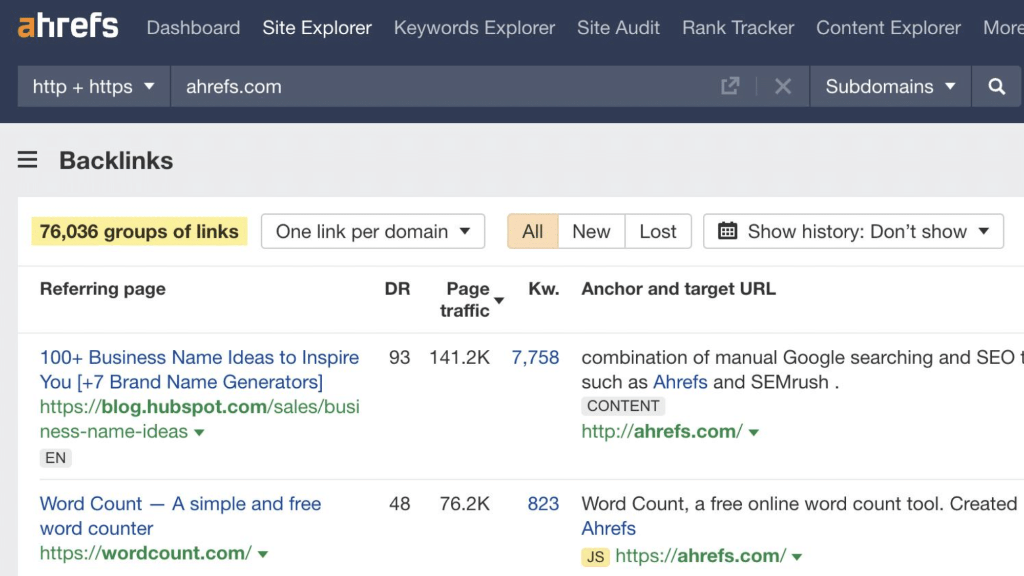Open Rank Tracker

pyautogui.click(x=738, y=28)
